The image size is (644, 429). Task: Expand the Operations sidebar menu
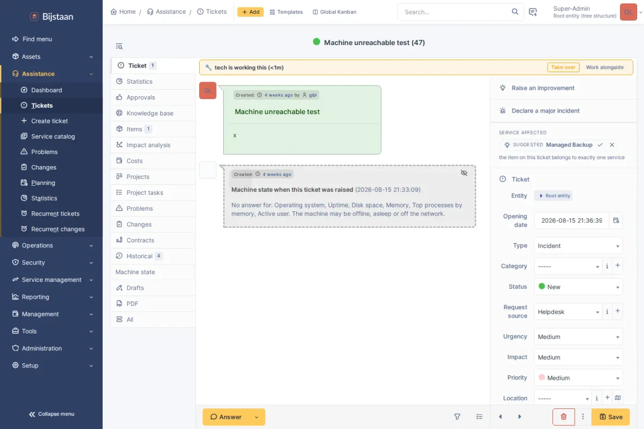(x=52, y=246)
